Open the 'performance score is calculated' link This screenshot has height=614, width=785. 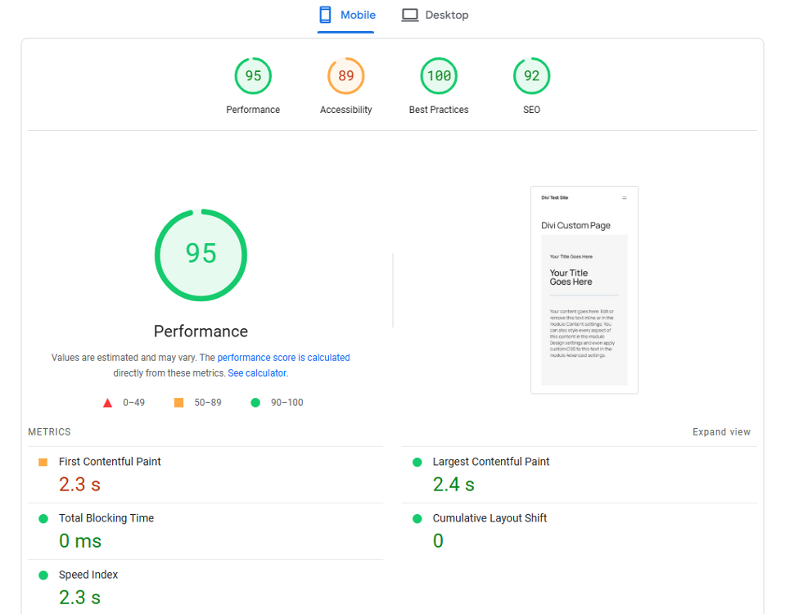pos(283,358)
